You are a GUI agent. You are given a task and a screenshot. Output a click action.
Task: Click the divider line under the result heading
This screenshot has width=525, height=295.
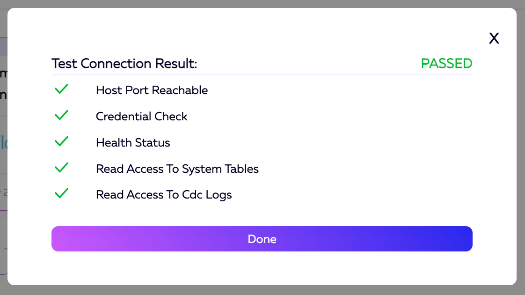coord(262,74)
